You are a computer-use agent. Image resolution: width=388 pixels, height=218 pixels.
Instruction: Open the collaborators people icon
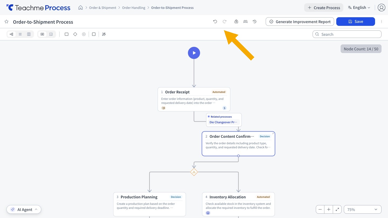(x=245, y=22)
